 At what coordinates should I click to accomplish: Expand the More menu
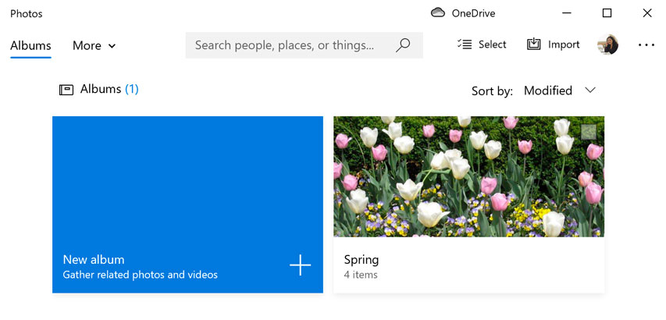(94, 45)
